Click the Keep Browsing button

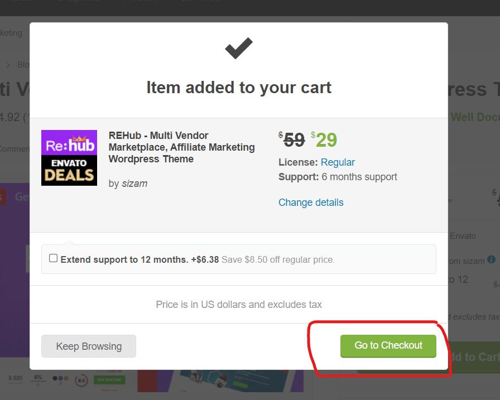point(89,346)
